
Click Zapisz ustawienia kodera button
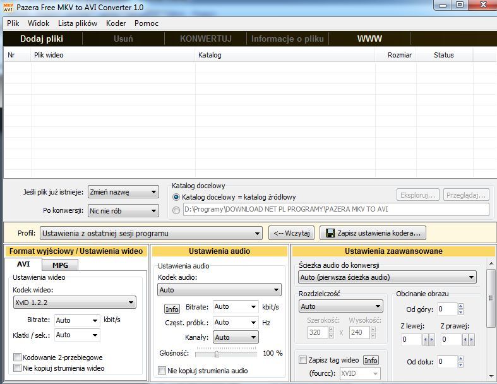click(x=373, y=233)
